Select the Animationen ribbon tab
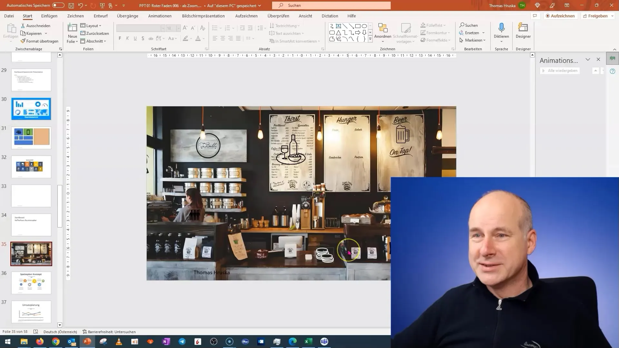 [160, 16]
